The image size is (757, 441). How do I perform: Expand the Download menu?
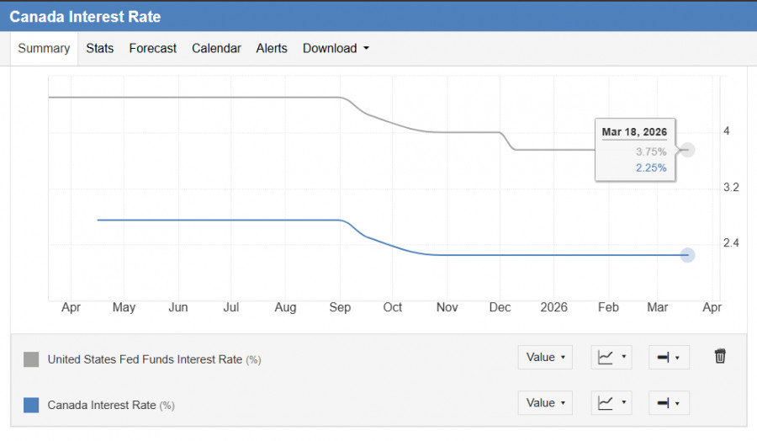point(336,48)
